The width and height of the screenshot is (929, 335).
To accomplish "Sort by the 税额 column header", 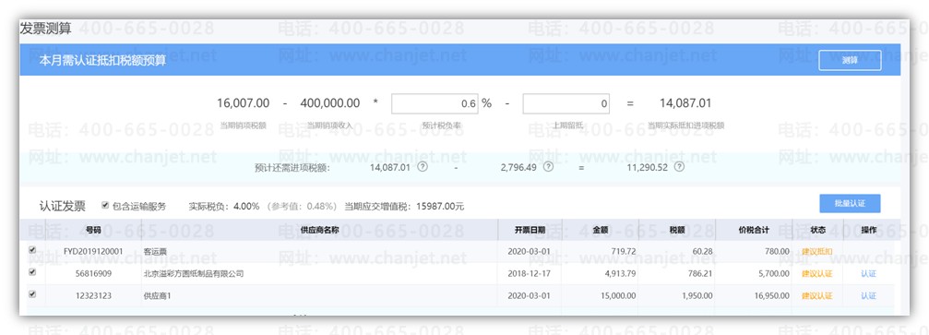I will (x=676, y=230).
